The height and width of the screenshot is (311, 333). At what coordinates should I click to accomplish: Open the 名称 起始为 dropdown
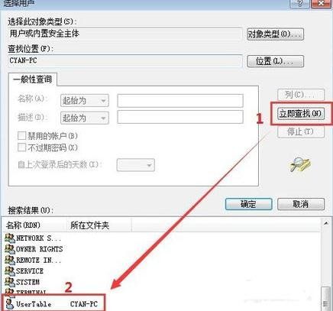[x=85, y=101]
